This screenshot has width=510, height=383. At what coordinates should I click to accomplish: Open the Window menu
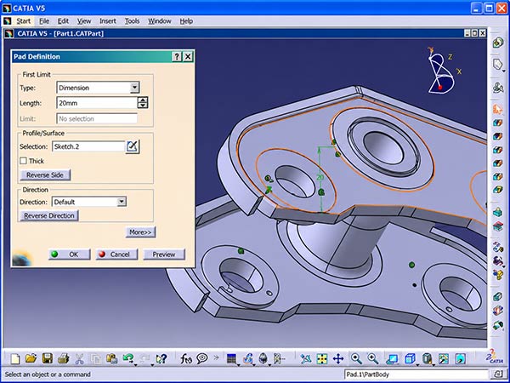[160, 21]
